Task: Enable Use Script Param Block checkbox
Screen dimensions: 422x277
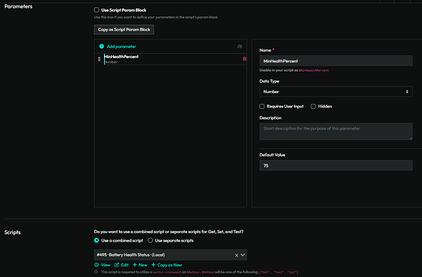Action: point(97,10)
